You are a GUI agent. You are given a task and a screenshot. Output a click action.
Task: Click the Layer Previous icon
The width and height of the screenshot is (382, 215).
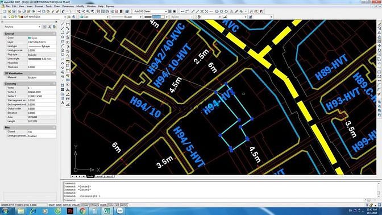point(74,17)
